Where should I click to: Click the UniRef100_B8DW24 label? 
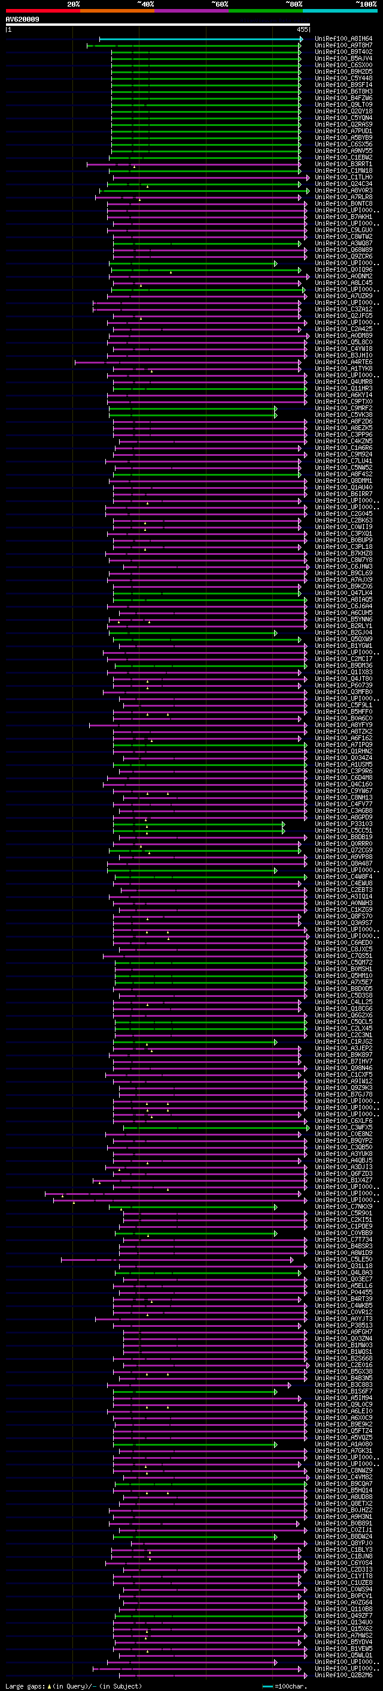tap(343, 1537)
